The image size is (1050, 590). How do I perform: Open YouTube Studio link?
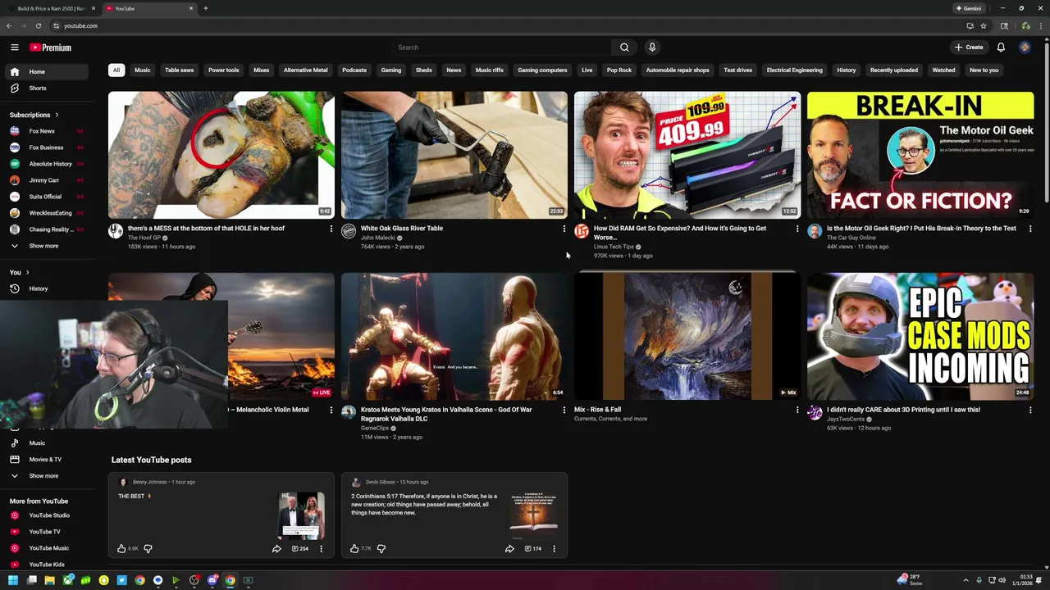point(45,515)
